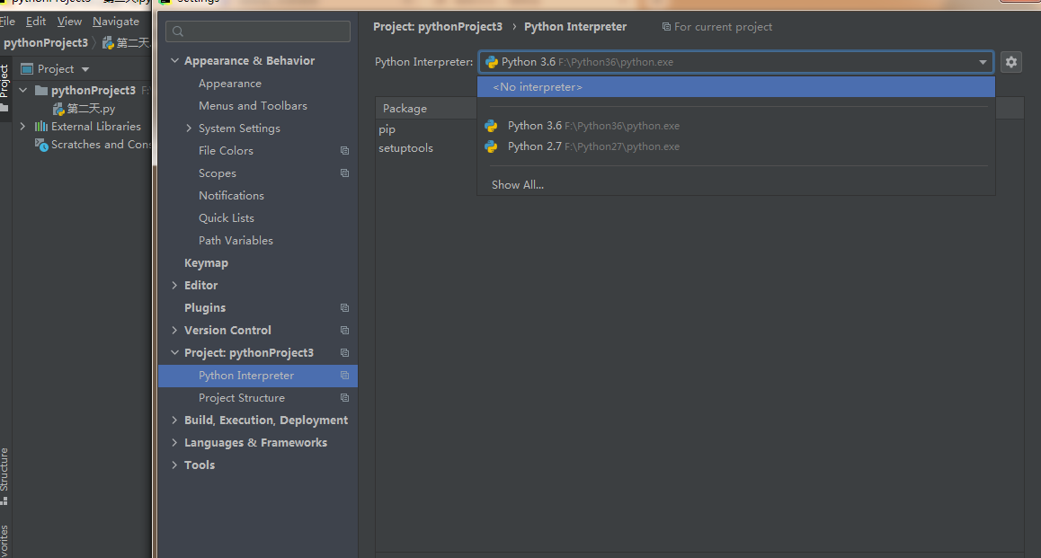Open Menus and Toolbars settings

(x=253, y=106)
